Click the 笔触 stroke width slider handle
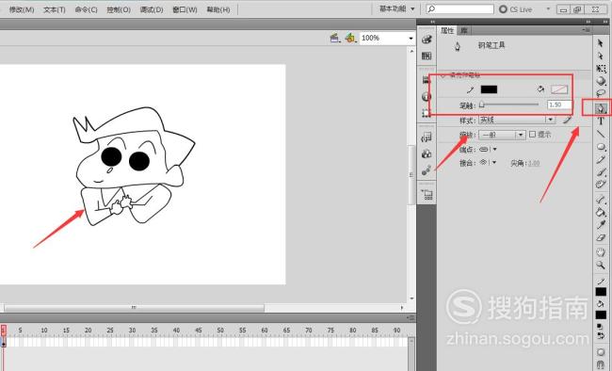This screenshot has height=371, width=612. tap(482, 105)
